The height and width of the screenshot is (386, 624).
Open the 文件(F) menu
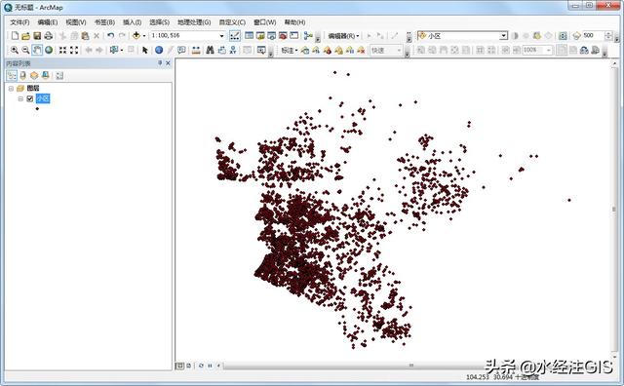click(x=19, y=22)
